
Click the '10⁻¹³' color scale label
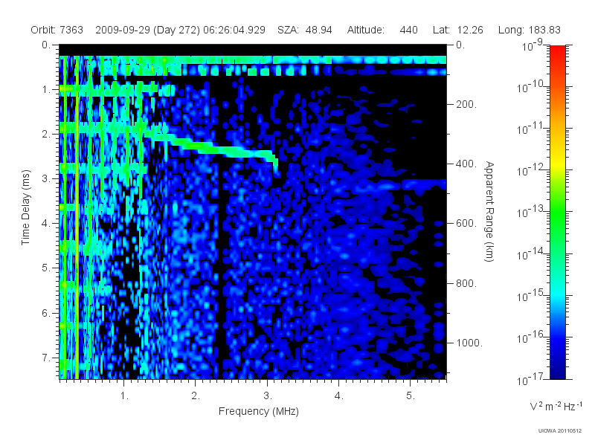click(x=531, y=213)
